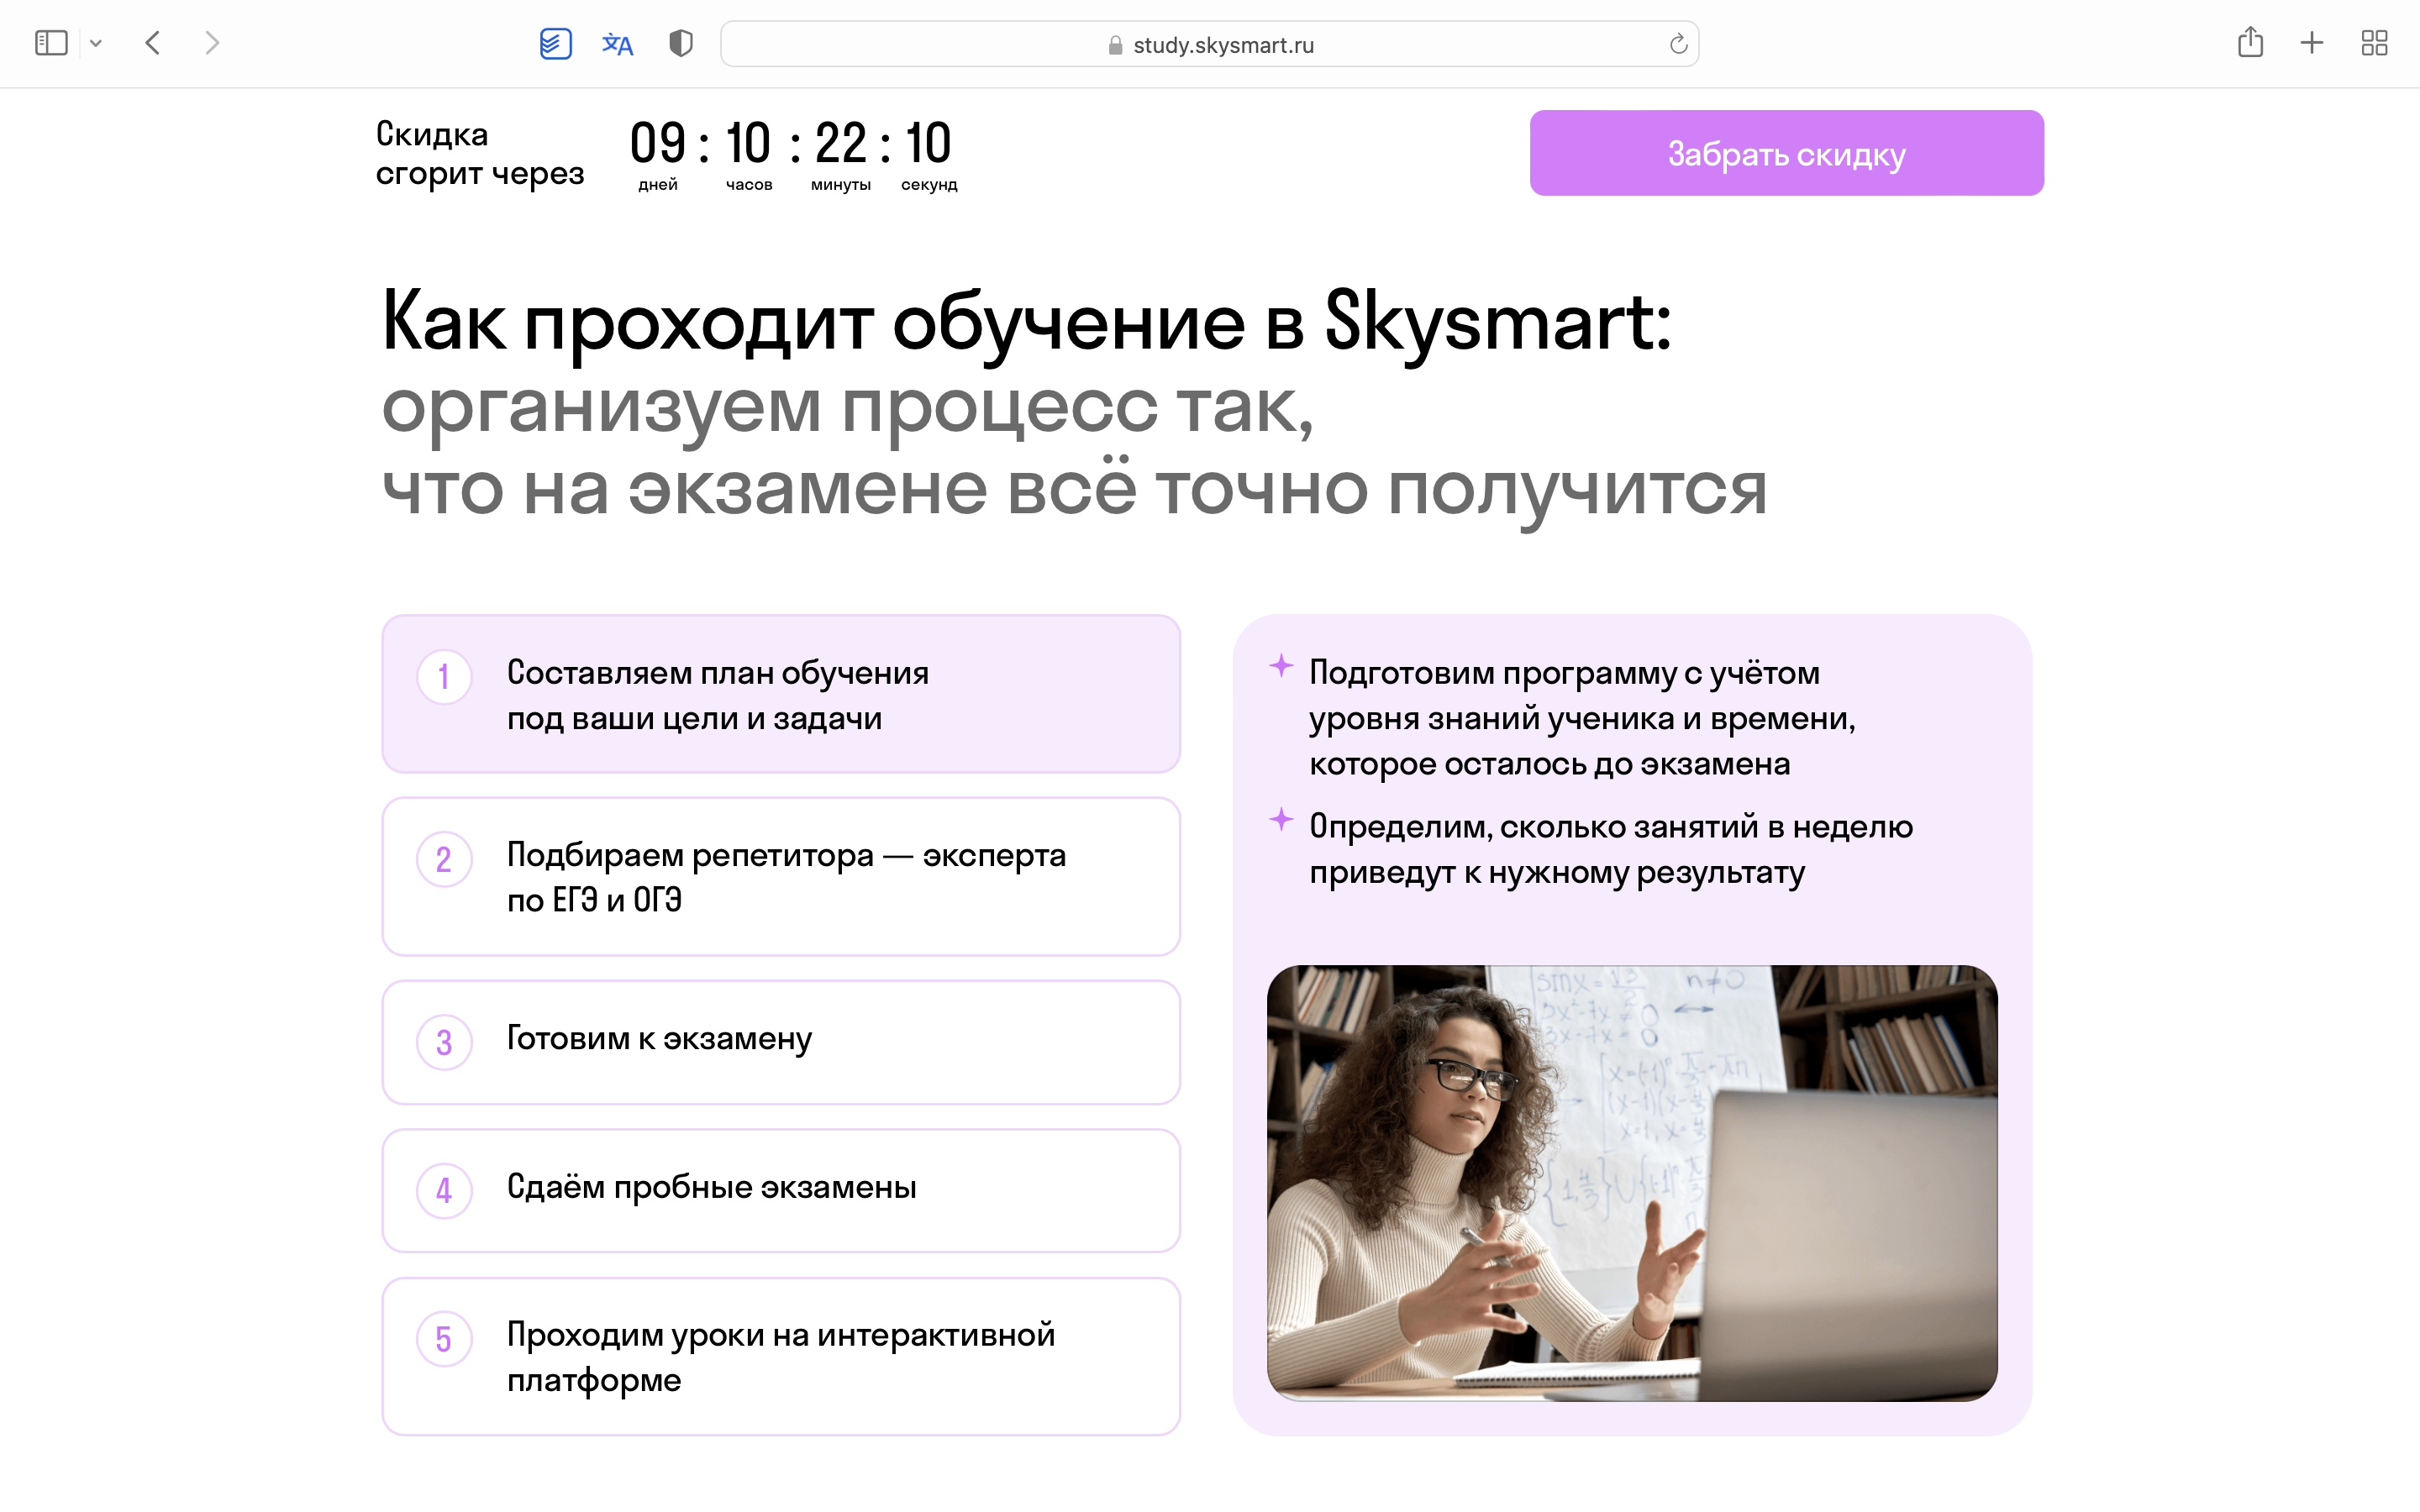Reload the page with the refresh icon
Screen dimensions: 2420x1512
tap(1678, 44)
